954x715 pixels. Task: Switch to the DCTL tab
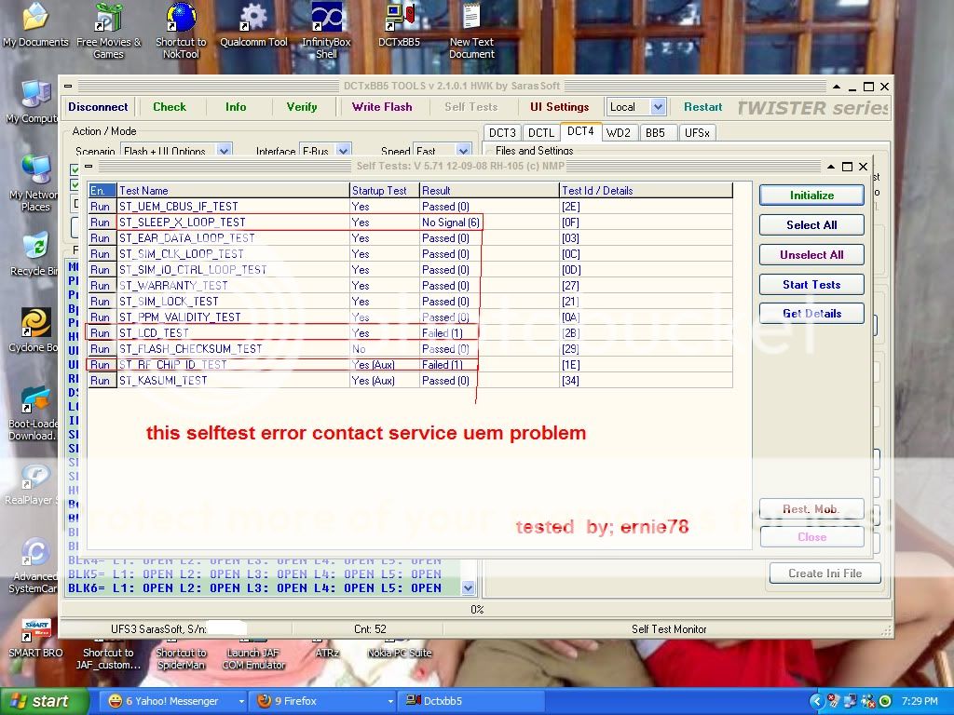pyautogui.click(x=541, y=132)
